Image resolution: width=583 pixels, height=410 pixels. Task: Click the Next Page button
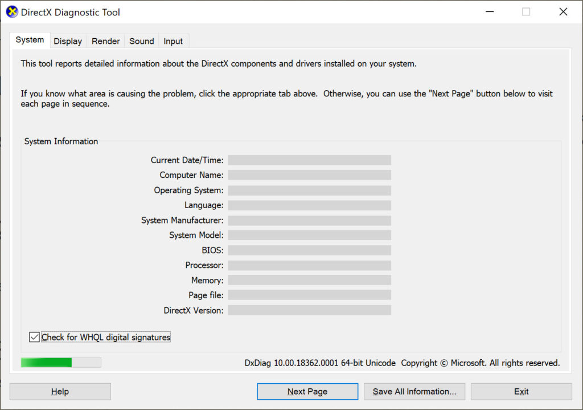(x=307, y=391)
